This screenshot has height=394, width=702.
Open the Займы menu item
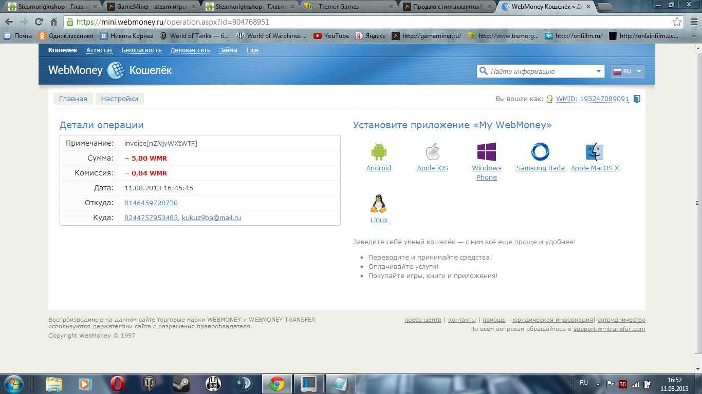(x=228, y=50)
